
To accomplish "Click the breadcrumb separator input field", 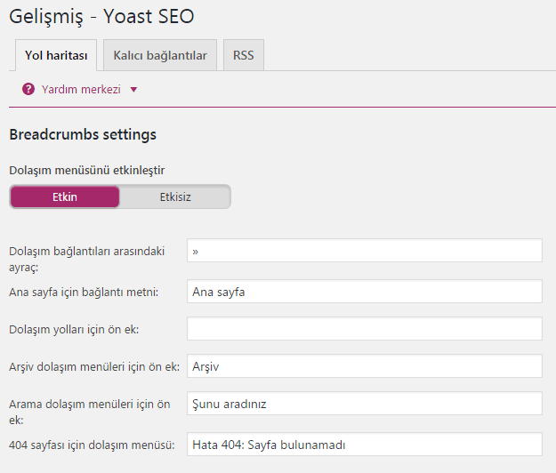I will tap(365, 251).
